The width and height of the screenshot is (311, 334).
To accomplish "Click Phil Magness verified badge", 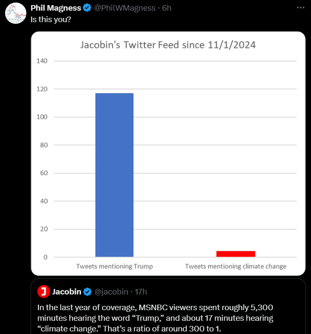I will coord(87,8).
